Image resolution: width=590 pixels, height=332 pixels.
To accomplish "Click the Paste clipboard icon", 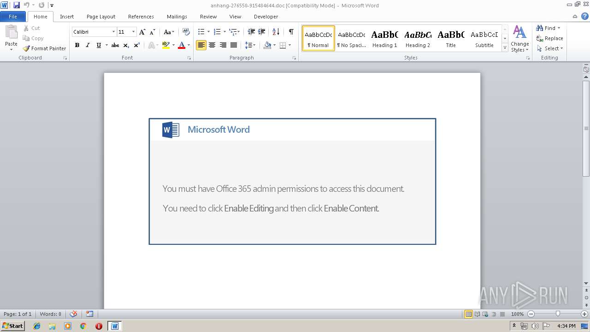I will 11,32.
